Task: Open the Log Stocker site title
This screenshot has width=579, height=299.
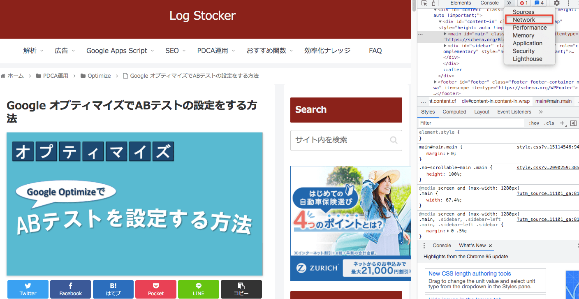Action: point(203,16)
